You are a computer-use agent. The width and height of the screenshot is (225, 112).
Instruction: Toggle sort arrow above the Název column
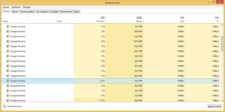[x=28, y=17]
